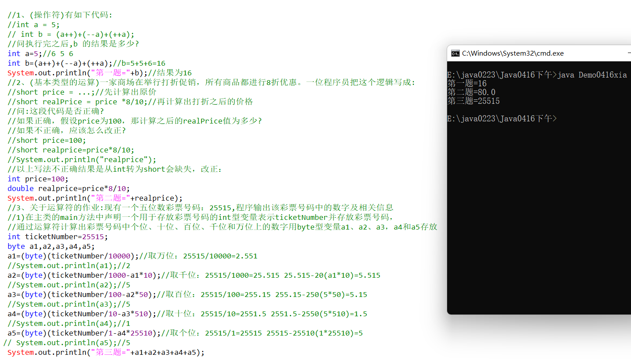Click the a1 assignment line dividing by 10000
The width and height of the screenshot is (631, 364).
point(133,256)
